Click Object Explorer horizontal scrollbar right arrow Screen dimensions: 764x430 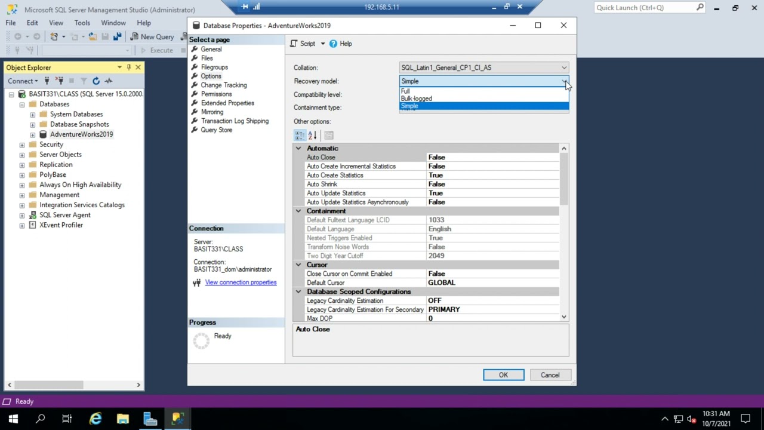click(x=138, y=385)
